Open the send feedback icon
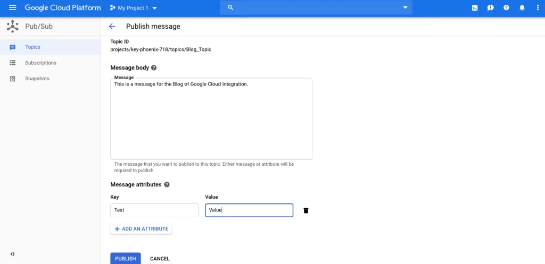This screenshot has width=545, height=264. click(x=490, y=7)
